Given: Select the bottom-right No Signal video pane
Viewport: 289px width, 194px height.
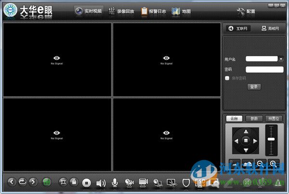Looking at the screenshot, I should [167, 134].
